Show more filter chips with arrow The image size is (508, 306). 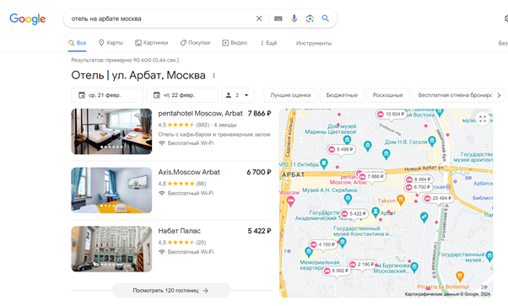(499, 95)
